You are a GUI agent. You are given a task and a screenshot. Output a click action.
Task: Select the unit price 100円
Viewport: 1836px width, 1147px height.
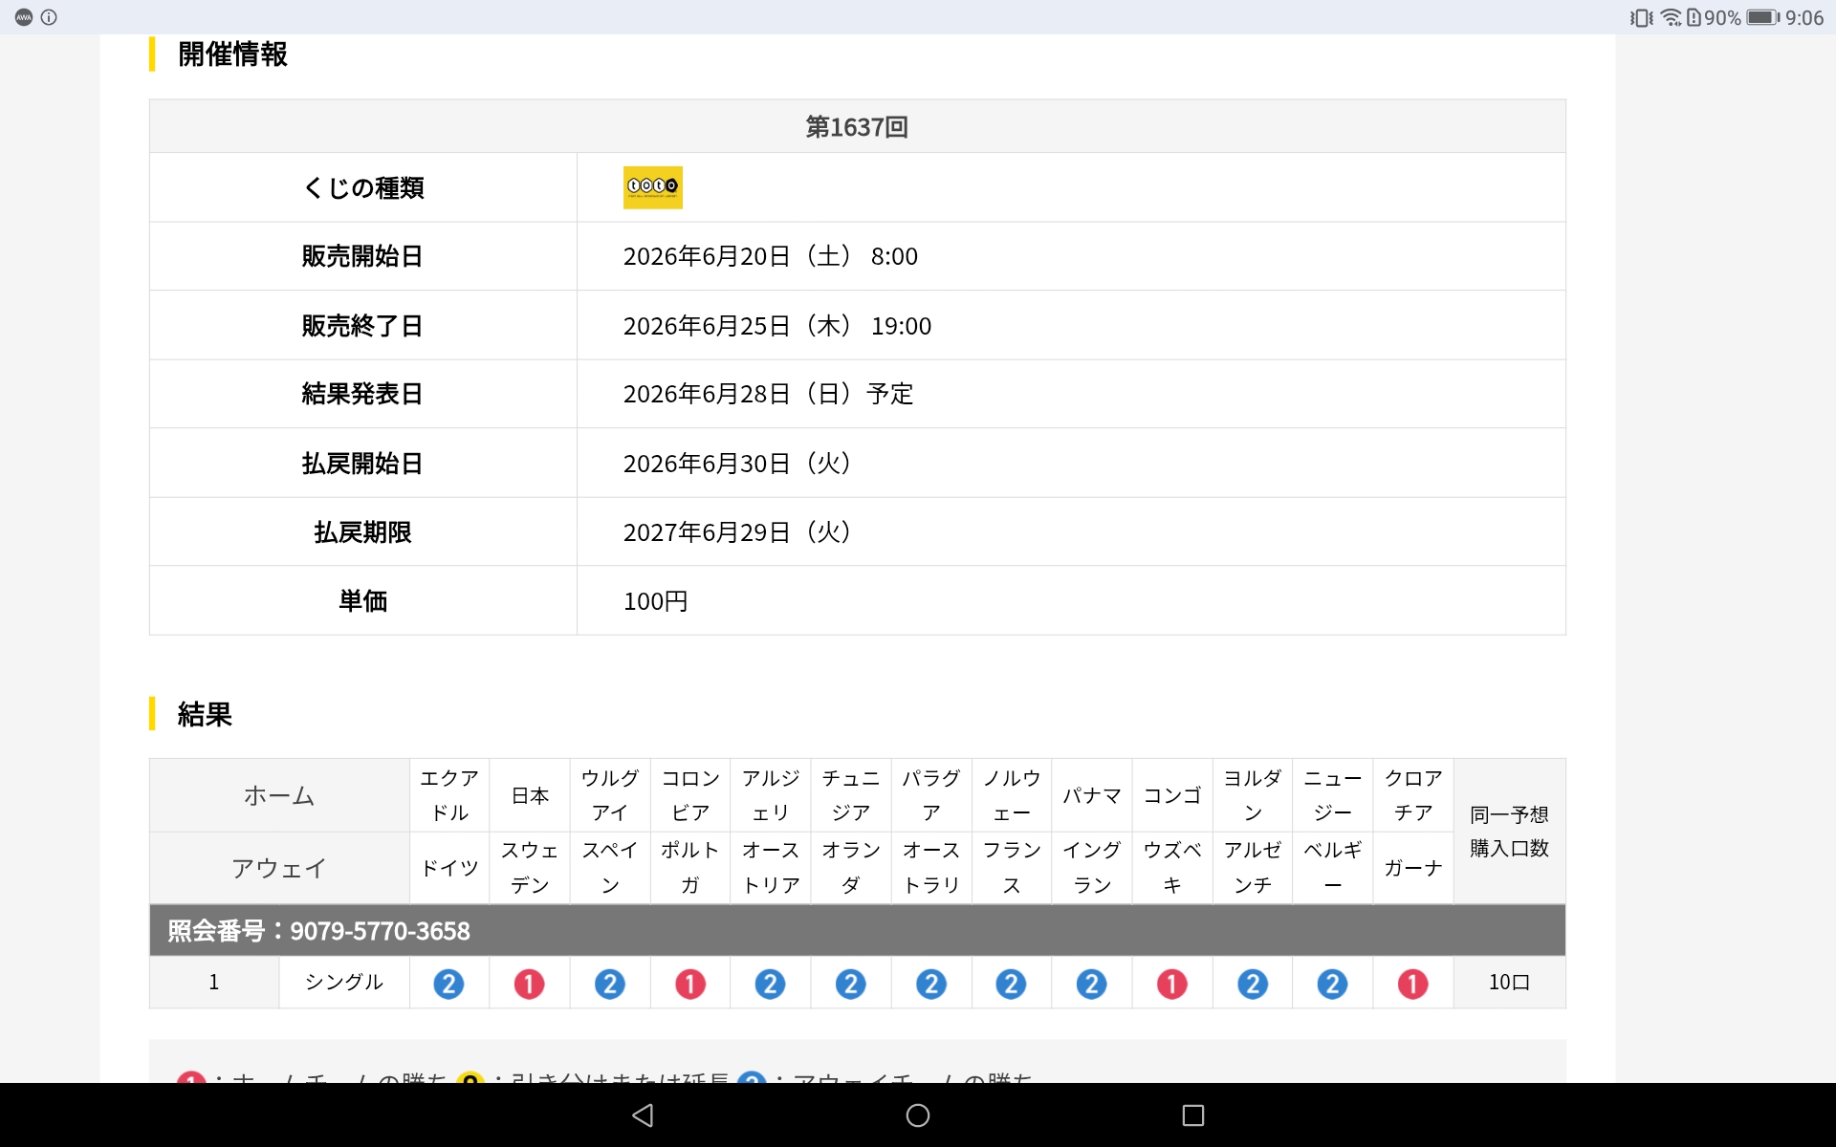[655, 601]
